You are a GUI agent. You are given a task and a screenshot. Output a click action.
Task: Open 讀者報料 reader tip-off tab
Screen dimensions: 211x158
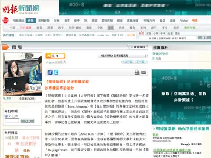pos(138,47)
